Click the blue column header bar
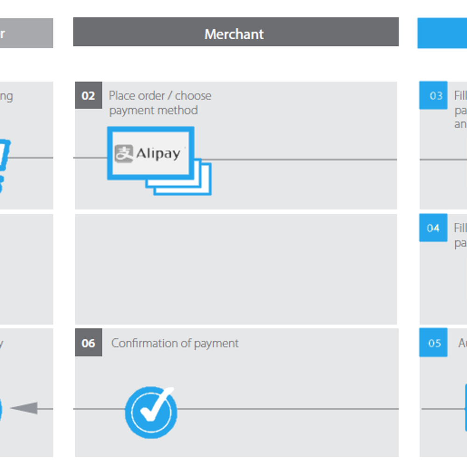Screen dimensions: 467x467 [x=442, y=33]
